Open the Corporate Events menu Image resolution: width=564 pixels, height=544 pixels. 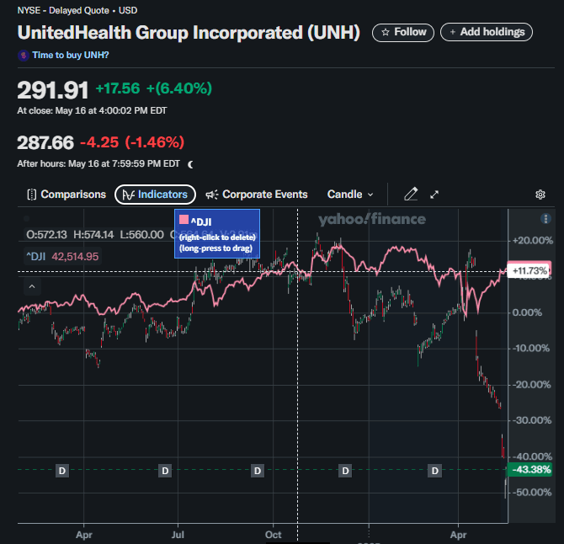(x=257, y=195)
